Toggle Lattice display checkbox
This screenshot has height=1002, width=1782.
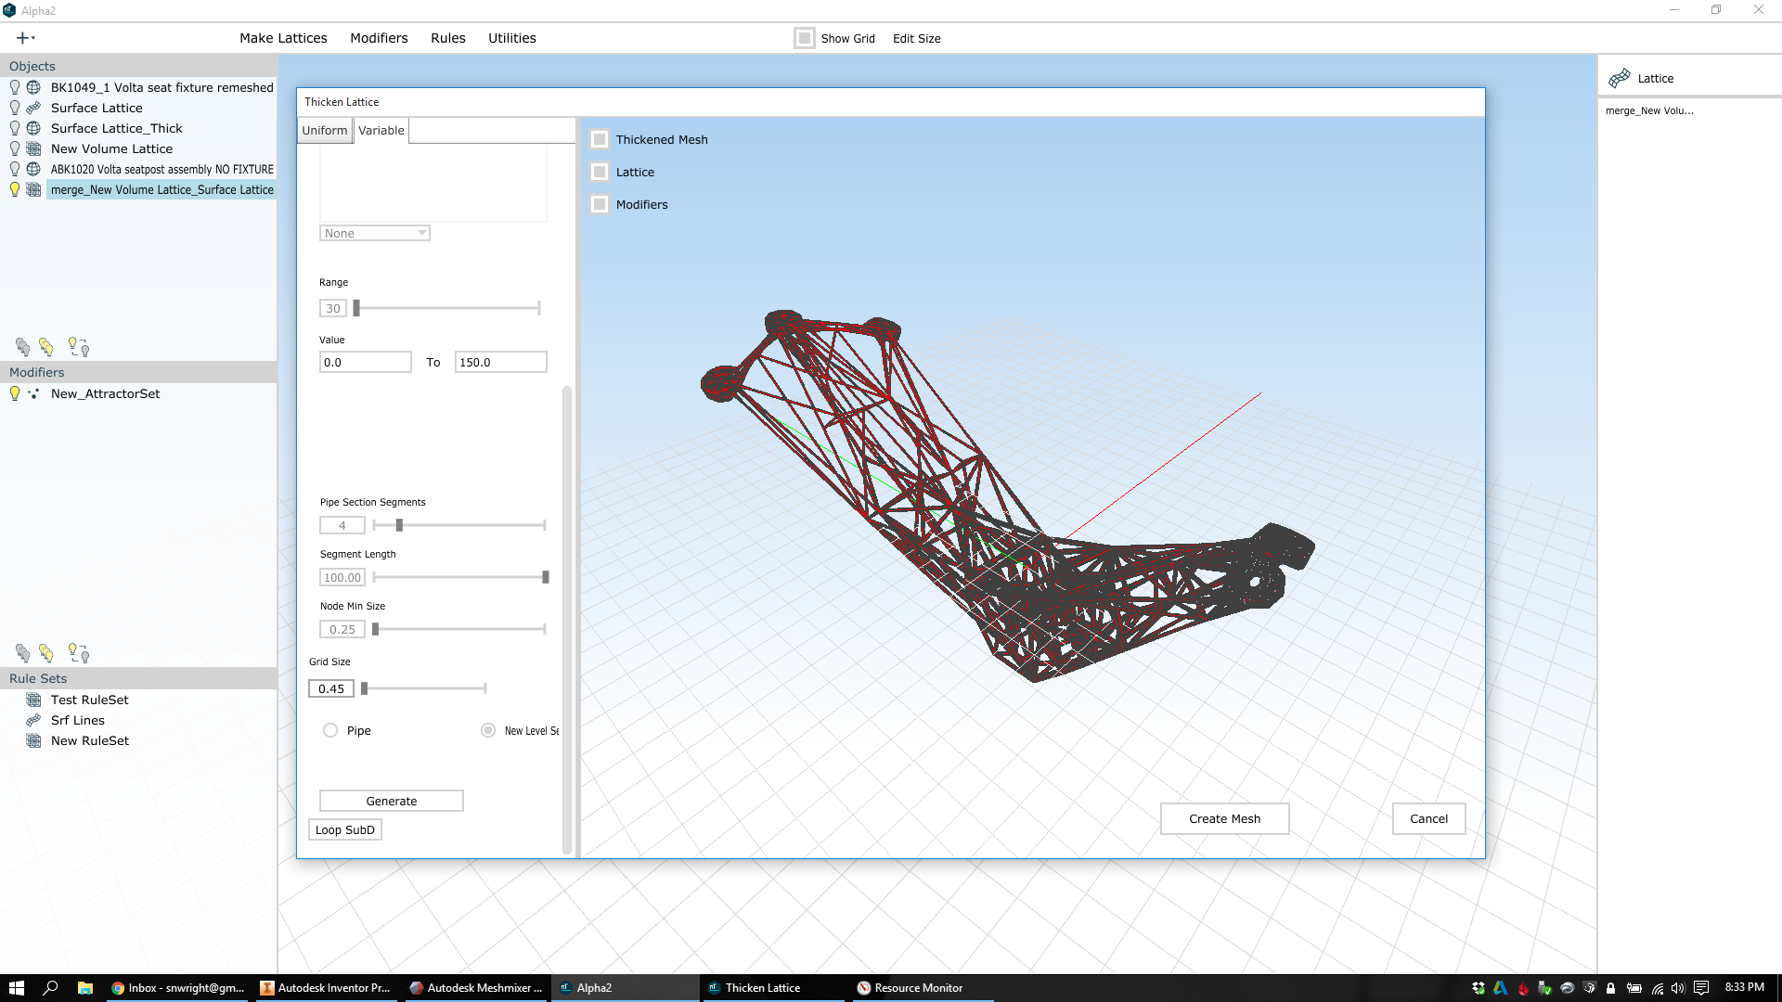[600, 172]
